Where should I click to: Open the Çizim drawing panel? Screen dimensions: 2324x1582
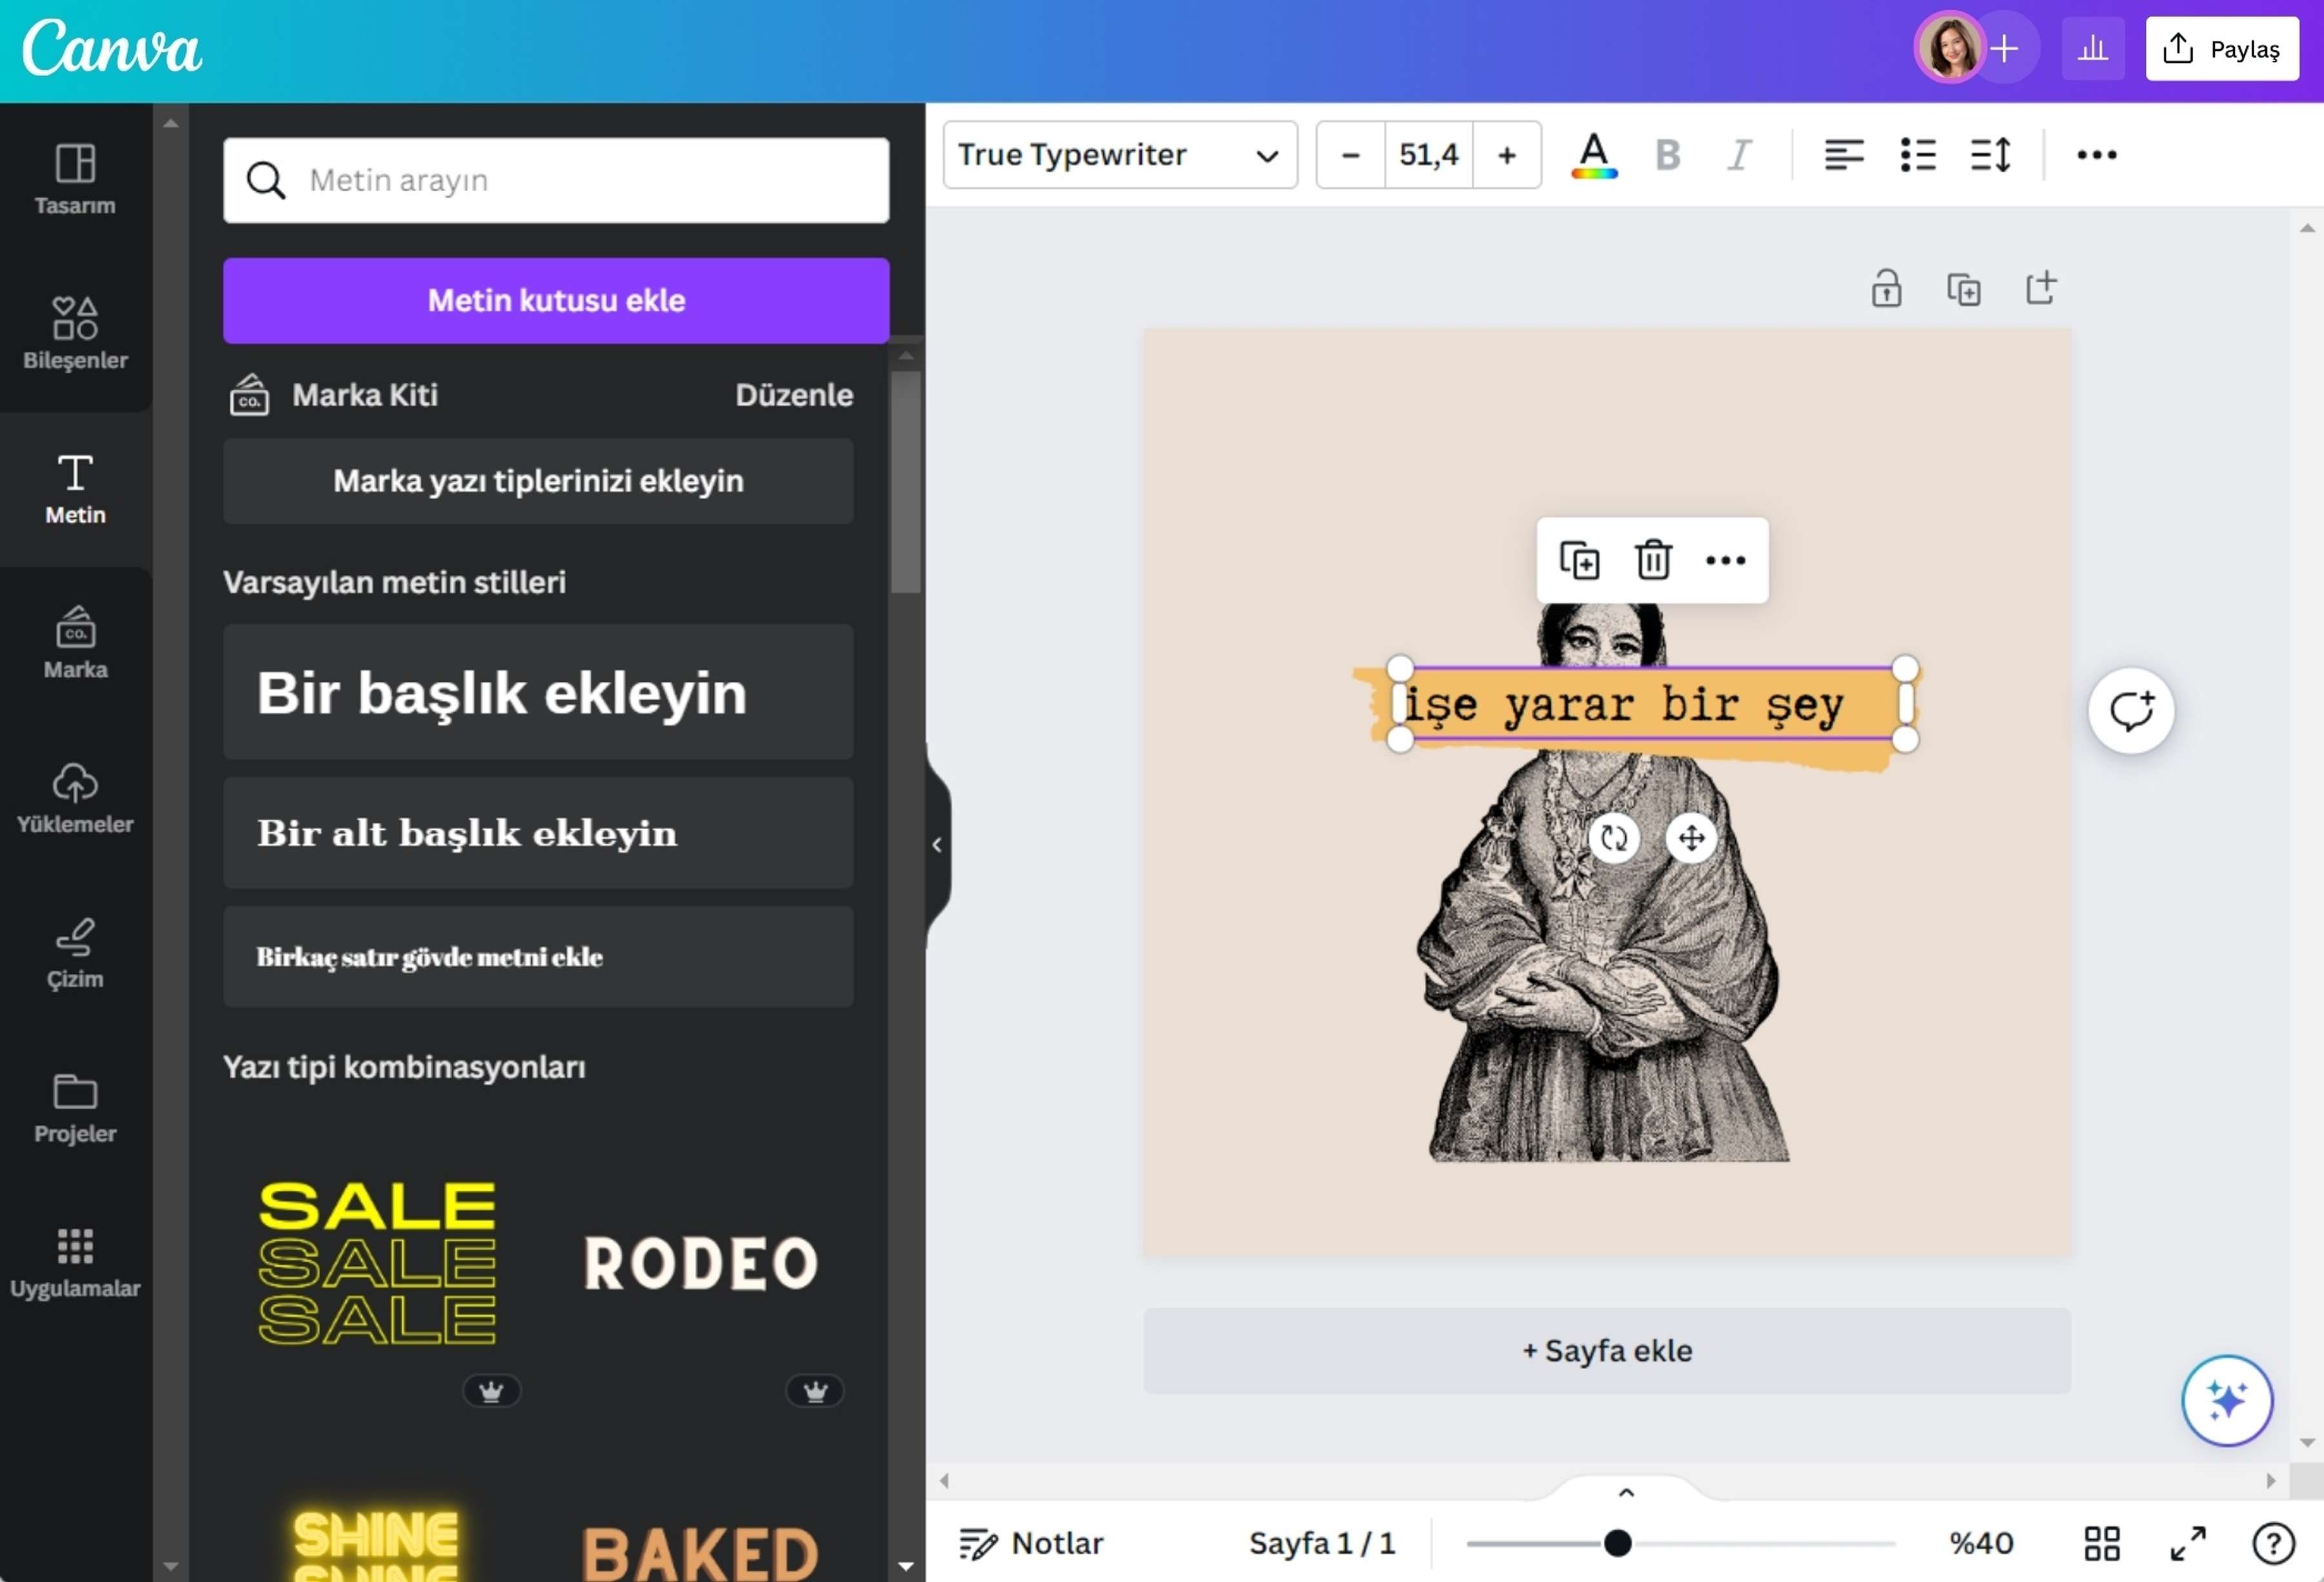pos(75,953)
